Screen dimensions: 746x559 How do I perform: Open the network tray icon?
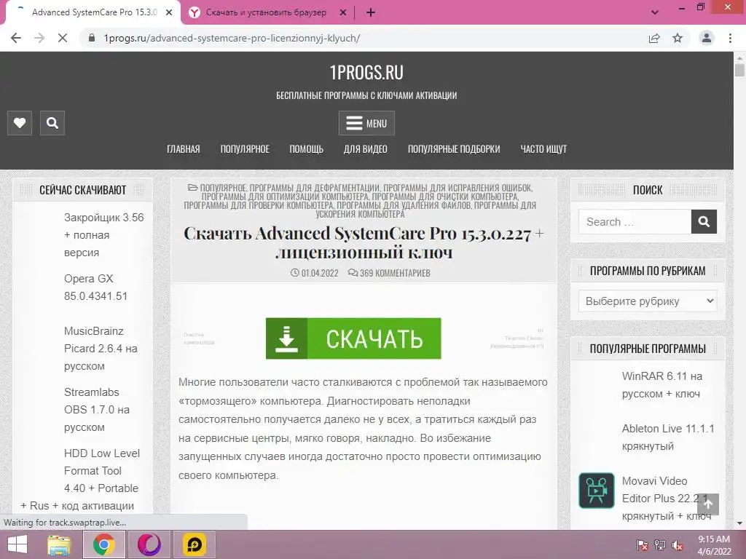[660, 545]
